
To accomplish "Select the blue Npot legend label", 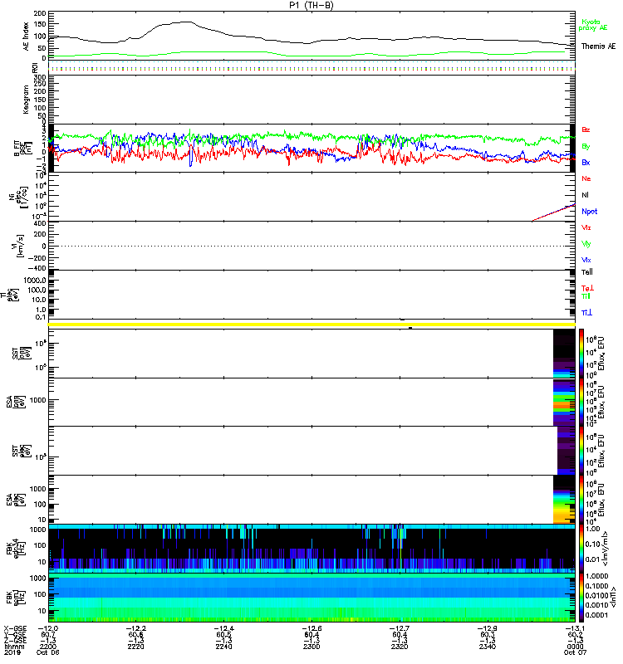I will click(x=589, y=211).
